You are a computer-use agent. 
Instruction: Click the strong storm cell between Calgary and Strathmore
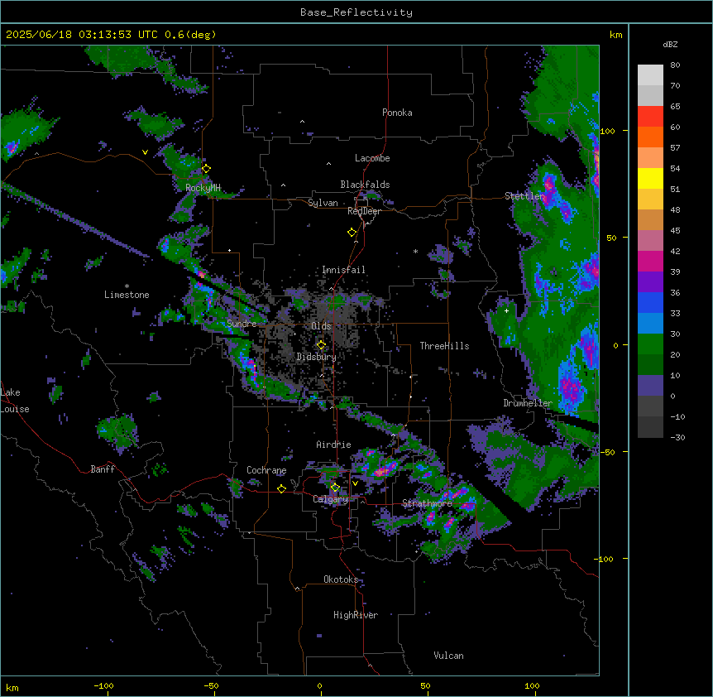[x=382, y=470]
